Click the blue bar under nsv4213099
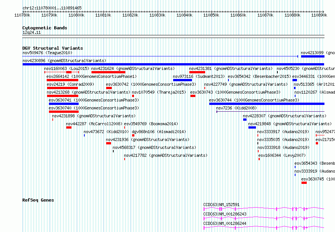335x232 pixels. click(x=313, y=56)
